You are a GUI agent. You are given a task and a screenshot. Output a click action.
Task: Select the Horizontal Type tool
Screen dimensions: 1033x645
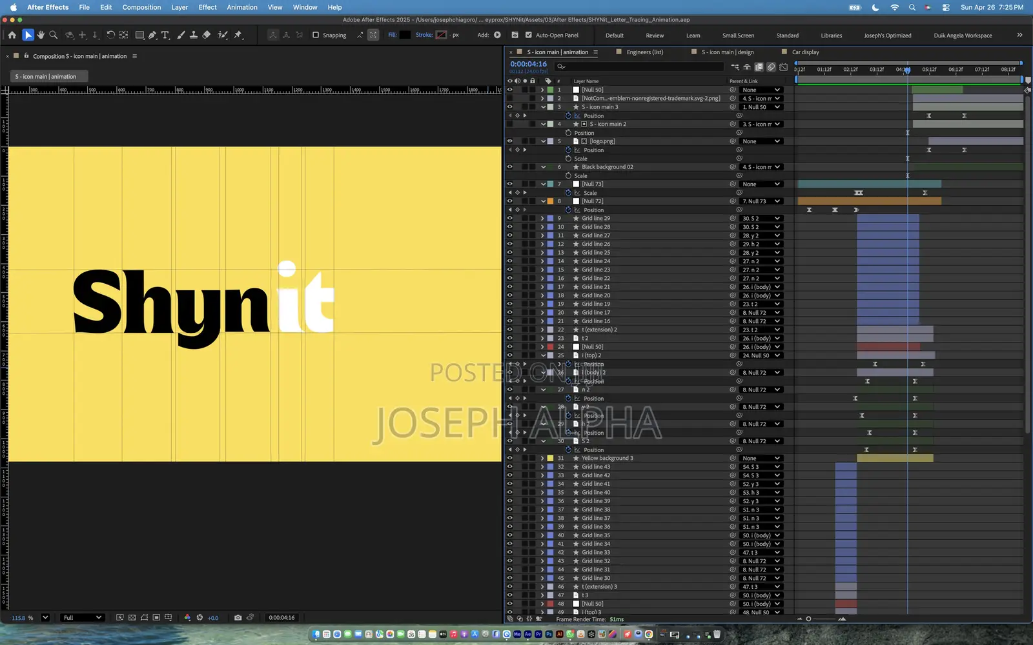pyautogui.click(x=165, y=35)
